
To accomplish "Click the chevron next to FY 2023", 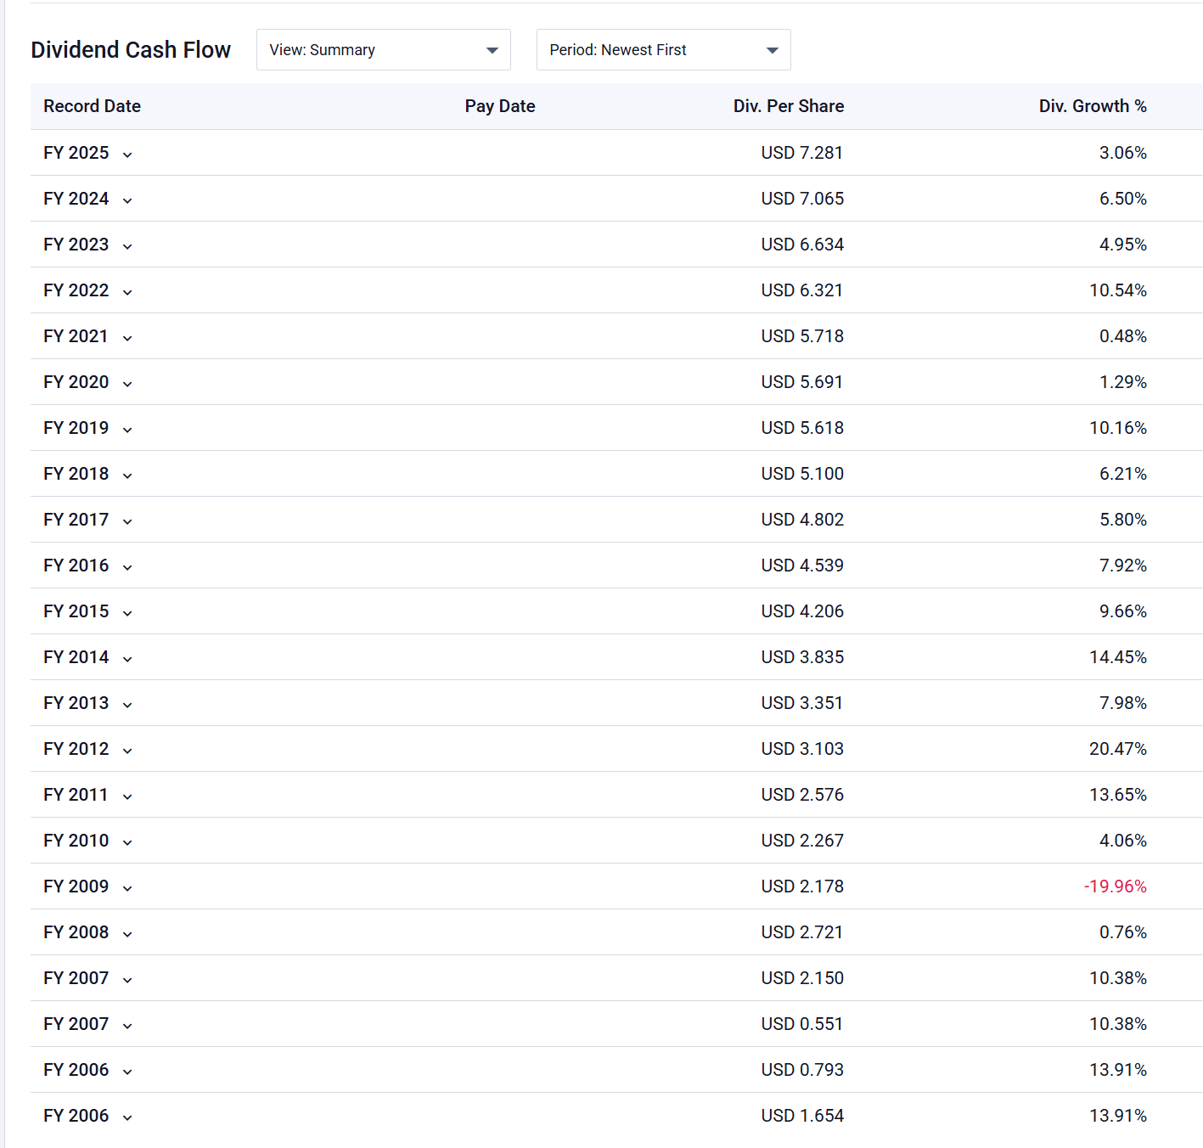I will point(127,246).
